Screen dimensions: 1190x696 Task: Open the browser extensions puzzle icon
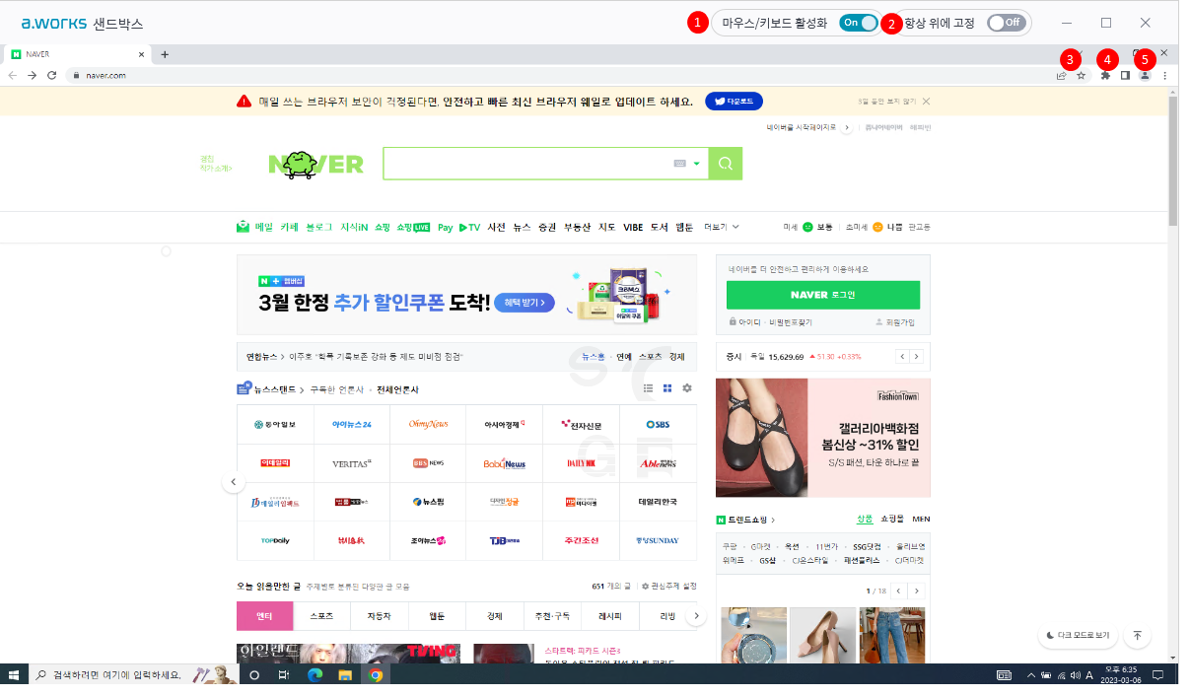(x=1106, y=75)
